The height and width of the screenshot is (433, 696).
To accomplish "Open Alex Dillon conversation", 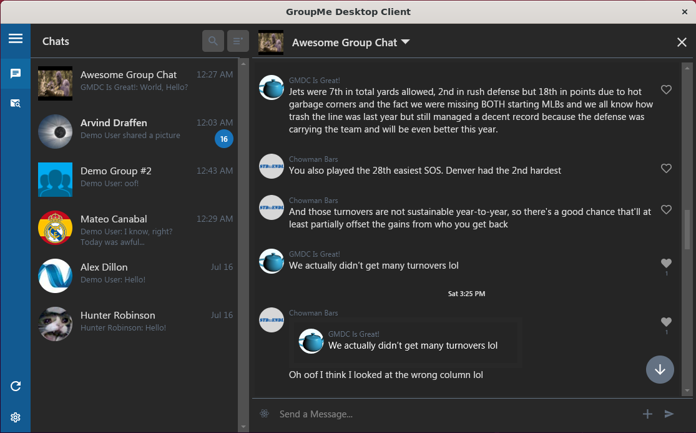I will 135,276.
